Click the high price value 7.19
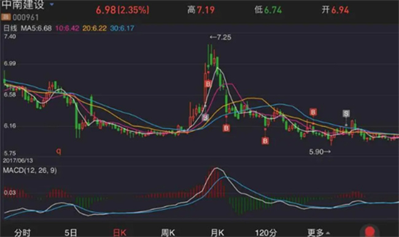The width and height of the screenshot is (399, 237). (206, 10)
